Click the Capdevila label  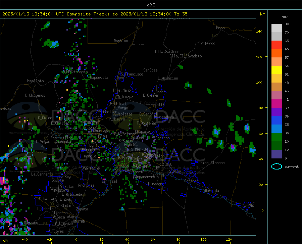click(99, 78)
